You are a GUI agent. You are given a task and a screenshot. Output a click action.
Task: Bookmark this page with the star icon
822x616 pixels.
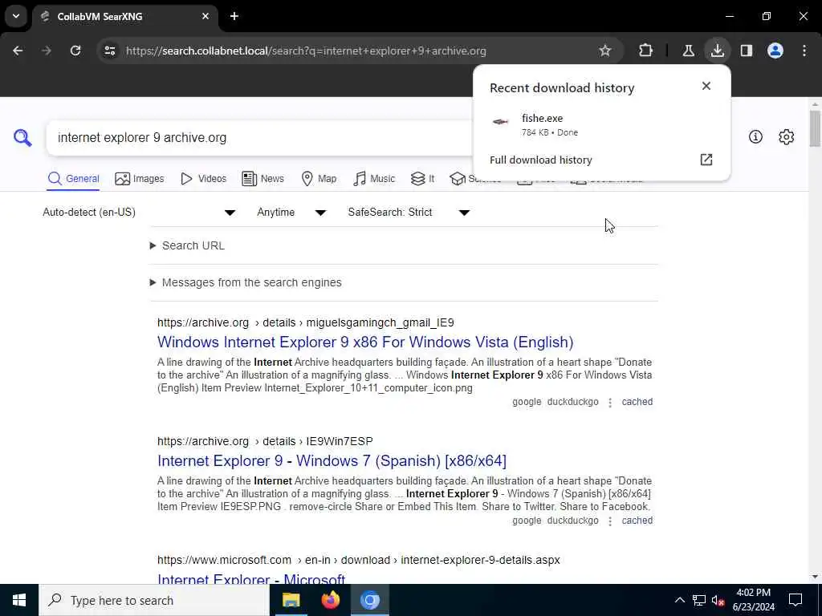(605, 51)
